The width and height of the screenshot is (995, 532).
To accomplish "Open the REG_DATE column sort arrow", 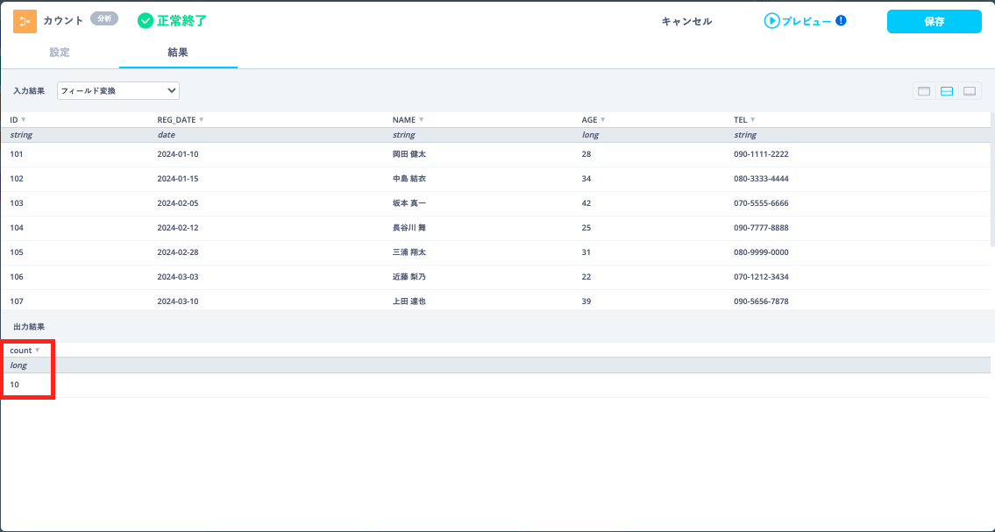I will pyautogui.click(x=202, y=120).
